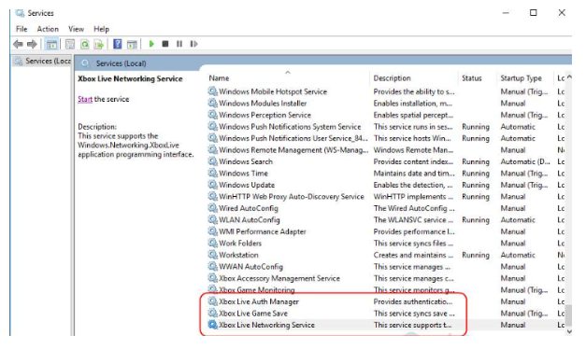
Task: Click the Forward arrow toolbar icon
Action: click(32, 44)
